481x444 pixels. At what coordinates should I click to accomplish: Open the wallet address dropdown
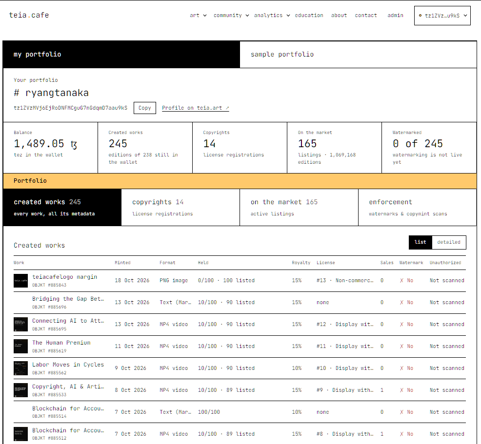coord(442,15)
